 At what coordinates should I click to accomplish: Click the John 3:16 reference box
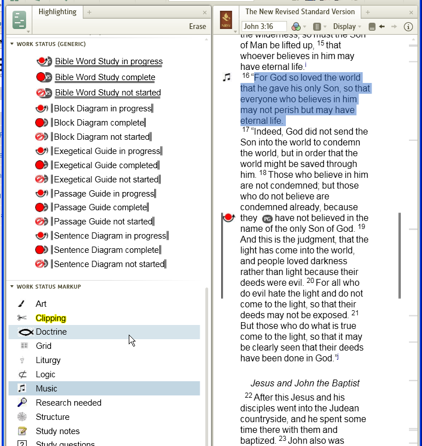(x=264, y=27)
